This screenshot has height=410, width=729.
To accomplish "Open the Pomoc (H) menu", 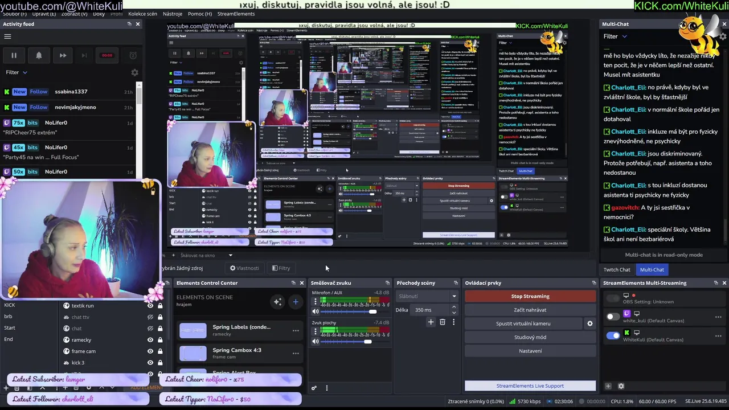I will 200,14.
